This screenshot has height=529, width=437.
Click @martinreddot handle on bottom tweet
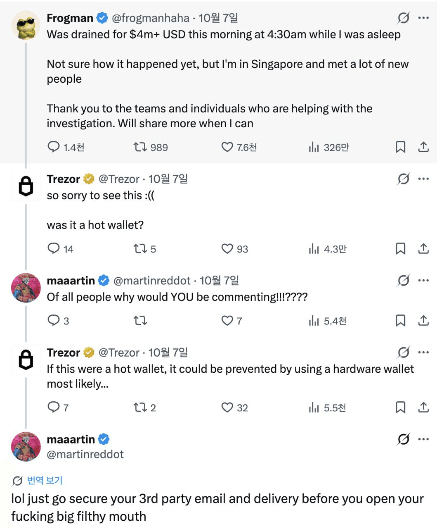coord(85,454)
